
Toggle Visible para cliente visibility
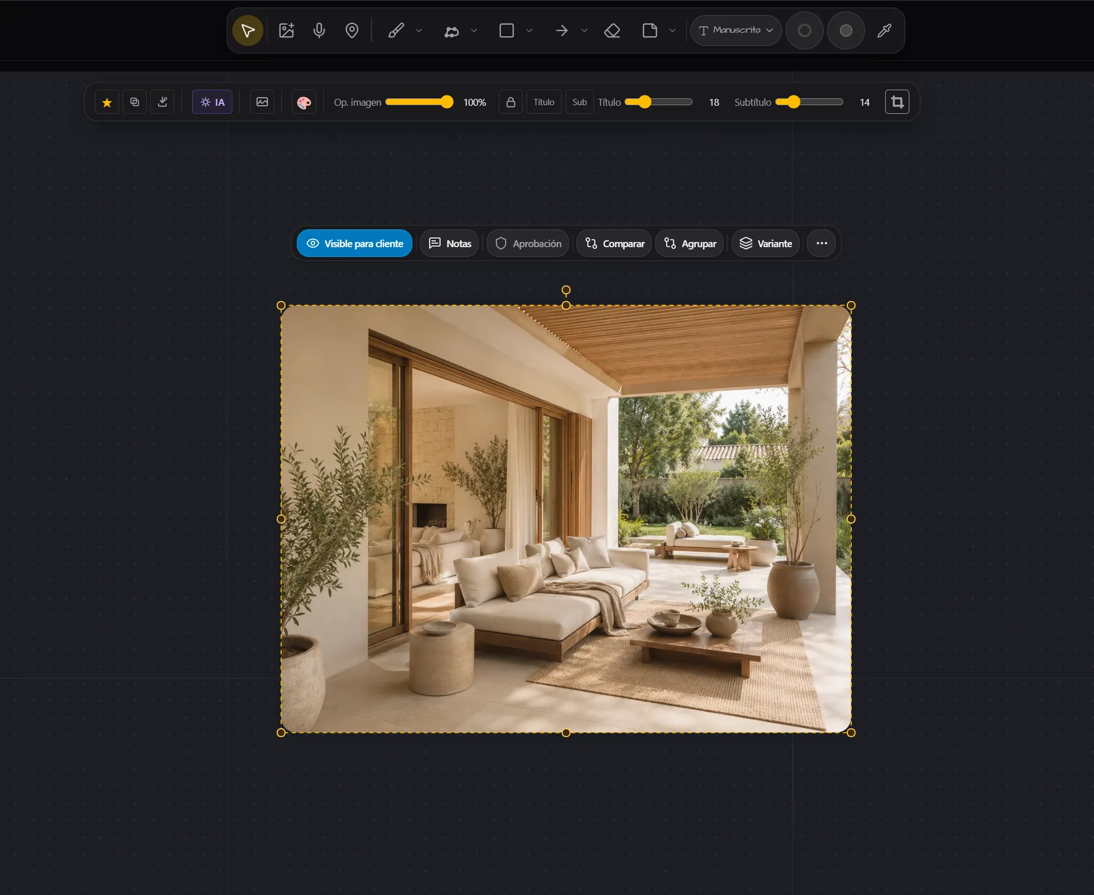(355, 244)
